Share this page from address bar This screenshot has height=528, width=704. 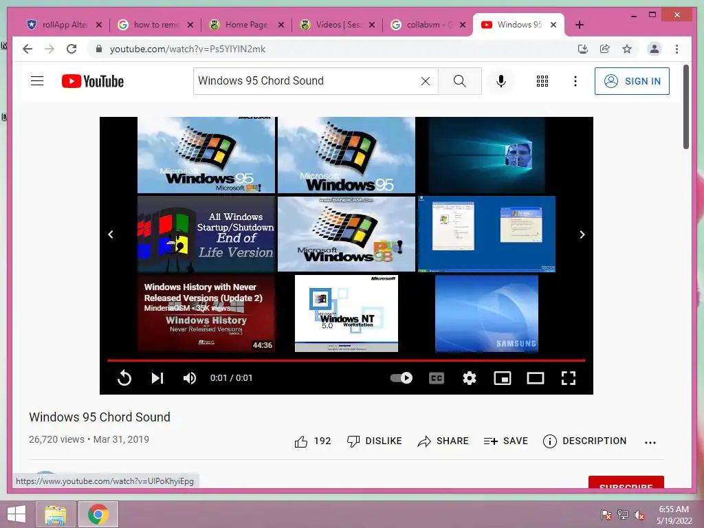[x=605, y=49]
